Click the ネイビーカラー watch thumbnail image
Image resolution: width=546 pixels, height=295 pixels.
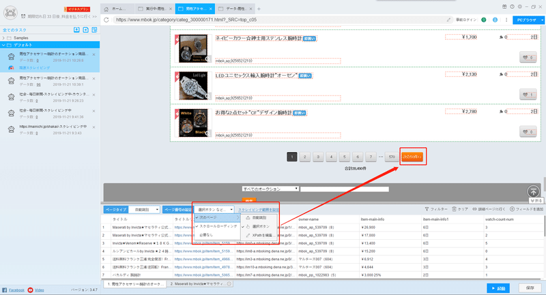193,48
